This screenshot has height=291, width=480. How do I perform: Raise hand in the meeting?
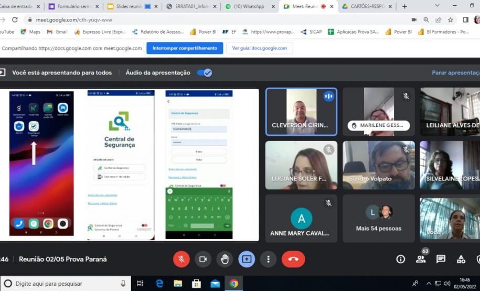(x=225, y=259)
